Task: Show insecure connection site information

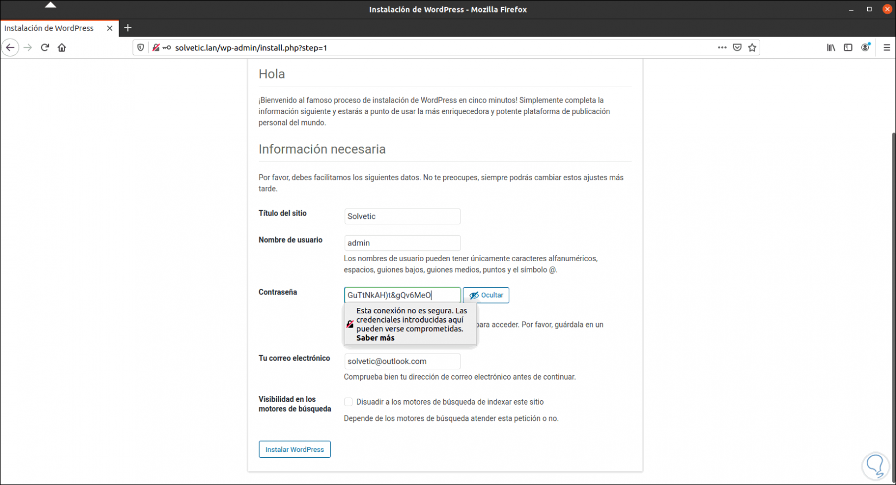Action: [156, 48]
